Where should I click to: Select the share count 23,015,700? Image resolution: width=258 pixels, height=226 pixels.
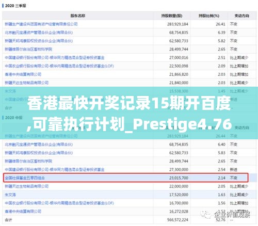point(179,178)
